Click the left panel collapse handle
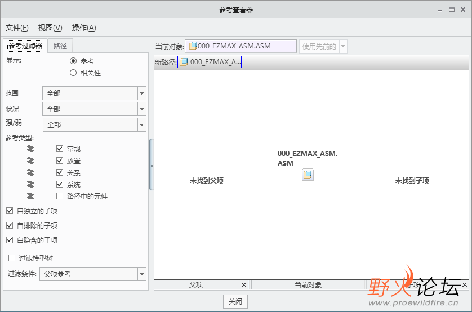472x312 pixels. coord(152,164)
